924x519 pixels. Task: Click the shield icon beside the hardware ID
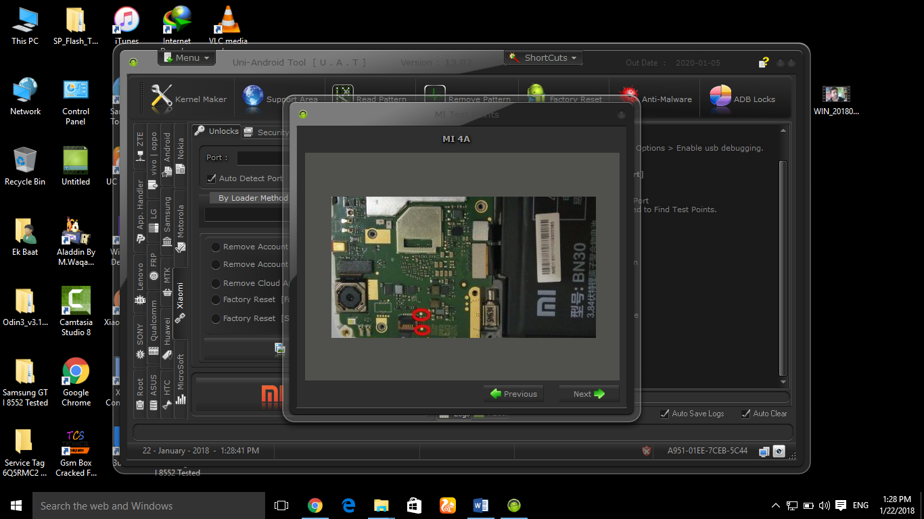647,451
